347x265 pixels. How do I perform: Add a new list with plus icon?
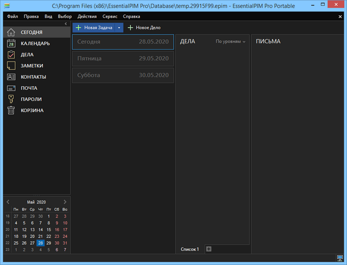(209, 249)
